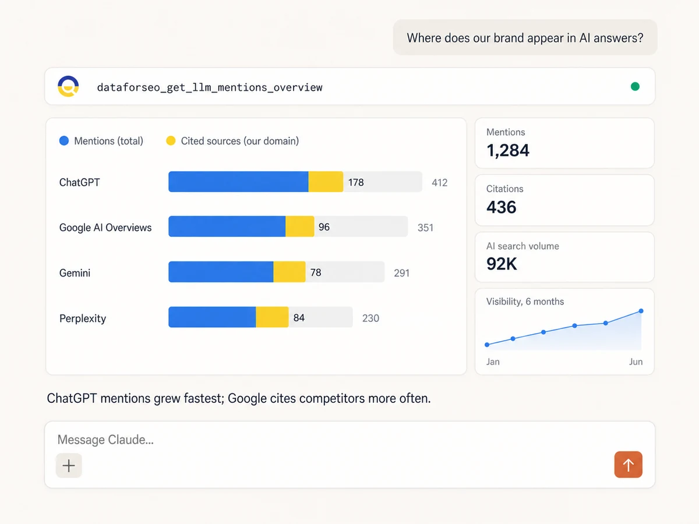
Task: Click the value 96 in Google row
Action: pos(324,227)
